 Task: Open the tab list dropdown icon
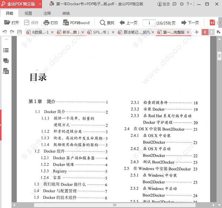tap(218, 32)
